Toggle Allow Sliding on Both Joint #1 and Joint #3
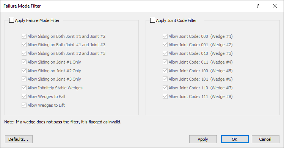284x148 pixels. point(24,45)
